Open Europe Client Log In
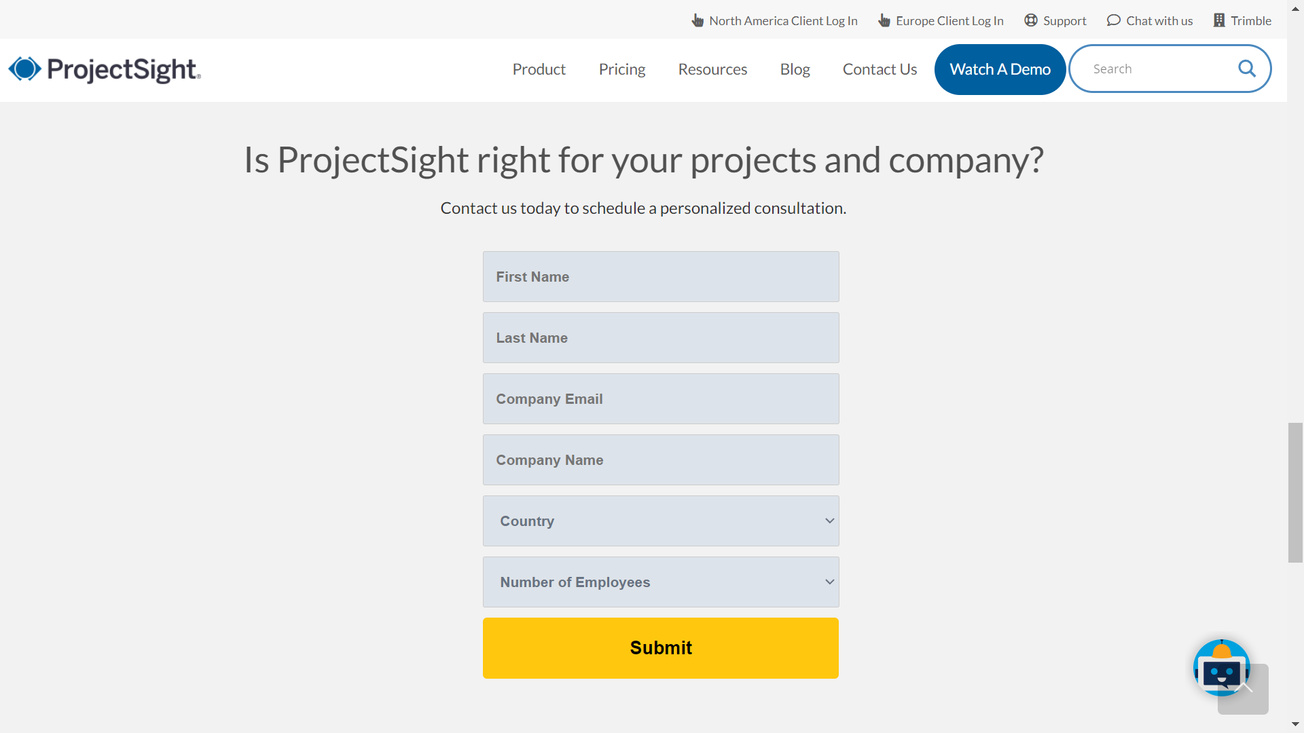Image resolution: width=1304 pixels, height=733 pixels. coord(949,21)
